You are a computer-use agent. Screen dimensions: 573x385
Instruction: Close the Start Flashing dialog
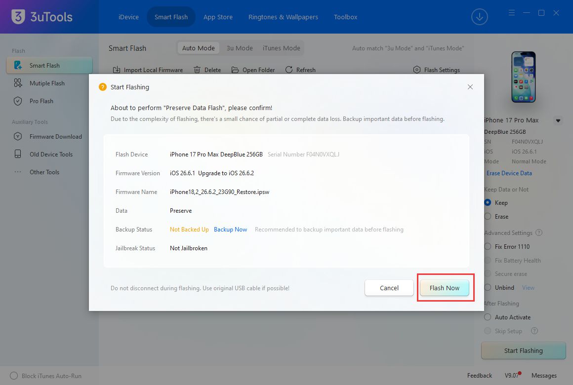pos(470,87)
